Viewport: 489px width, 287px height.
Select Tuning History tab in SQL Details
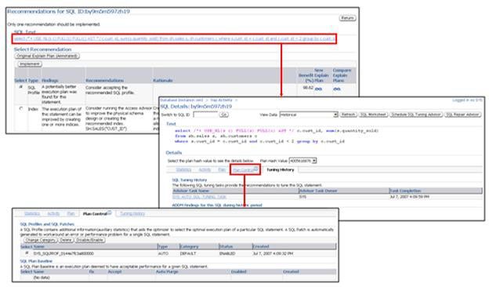click(280, 169)
